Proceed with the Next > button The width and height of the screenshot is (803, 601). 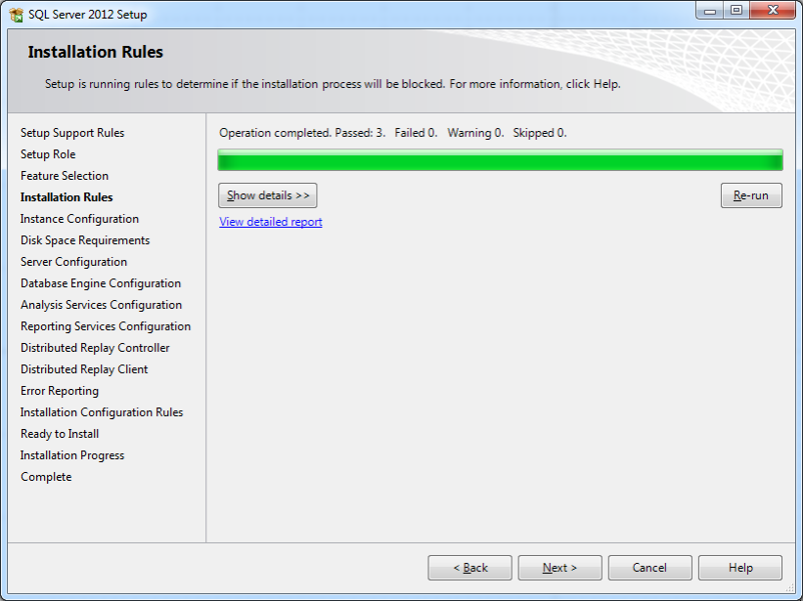point(559,568)
